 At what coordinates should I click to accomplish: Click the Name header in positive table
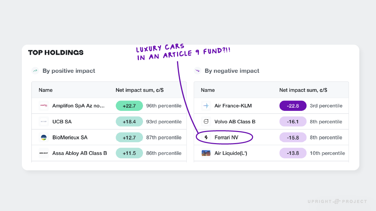click(45, 90)
